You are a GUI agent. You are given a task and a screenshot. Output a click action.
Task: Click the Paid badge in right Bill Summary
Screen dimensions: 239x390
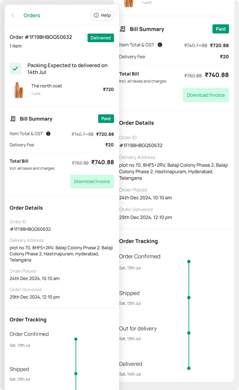point(221,29)
